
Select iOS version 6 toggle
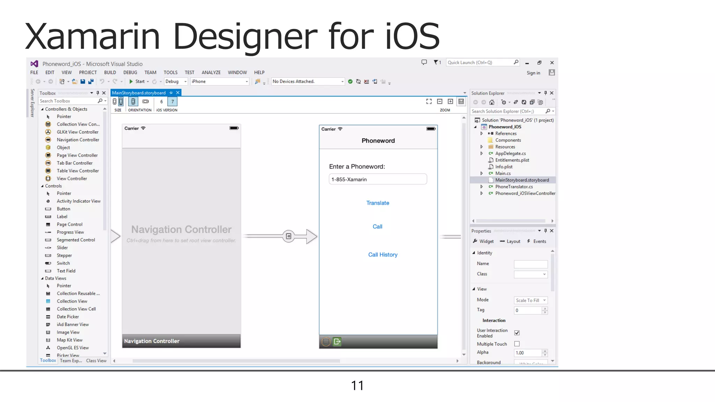tap(161, 102)
